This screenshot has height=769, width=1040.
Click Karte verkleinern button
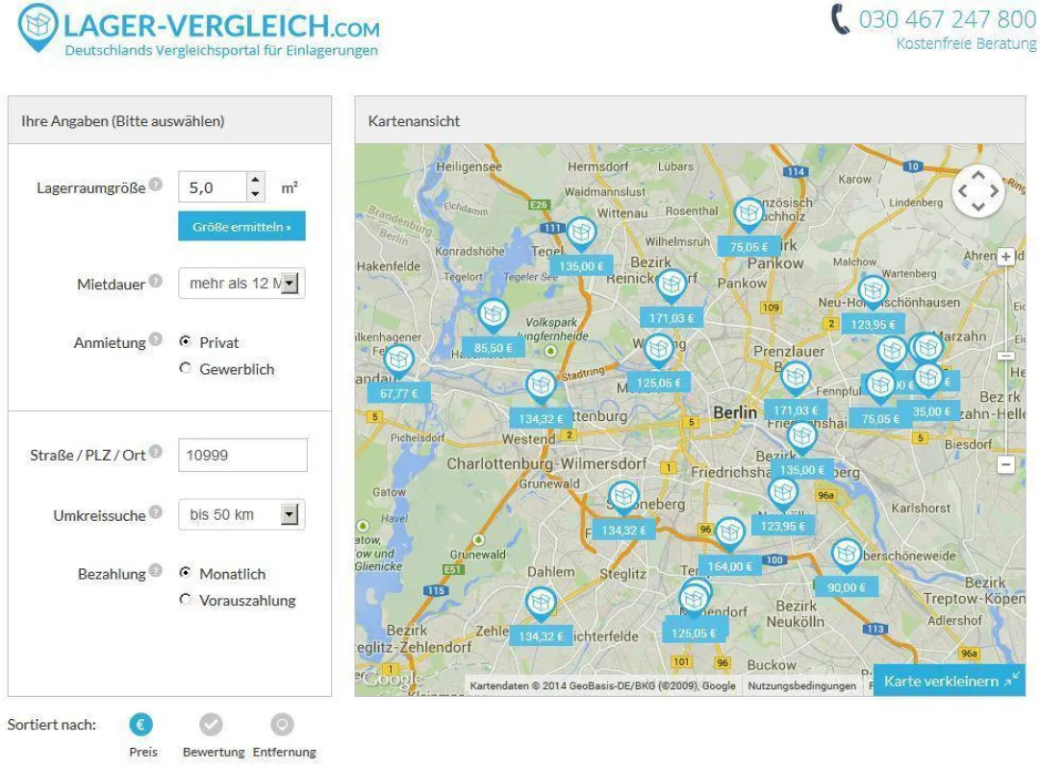(950, 681)
